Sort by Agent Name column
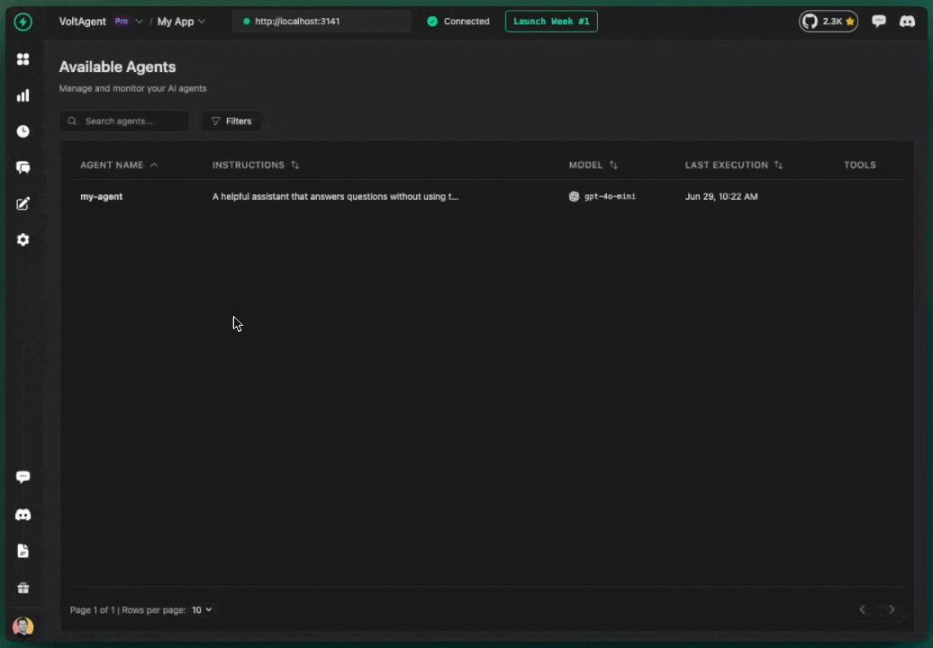This screenshot has width=933, height=648. pyautogui.click(x=119, y=165)
